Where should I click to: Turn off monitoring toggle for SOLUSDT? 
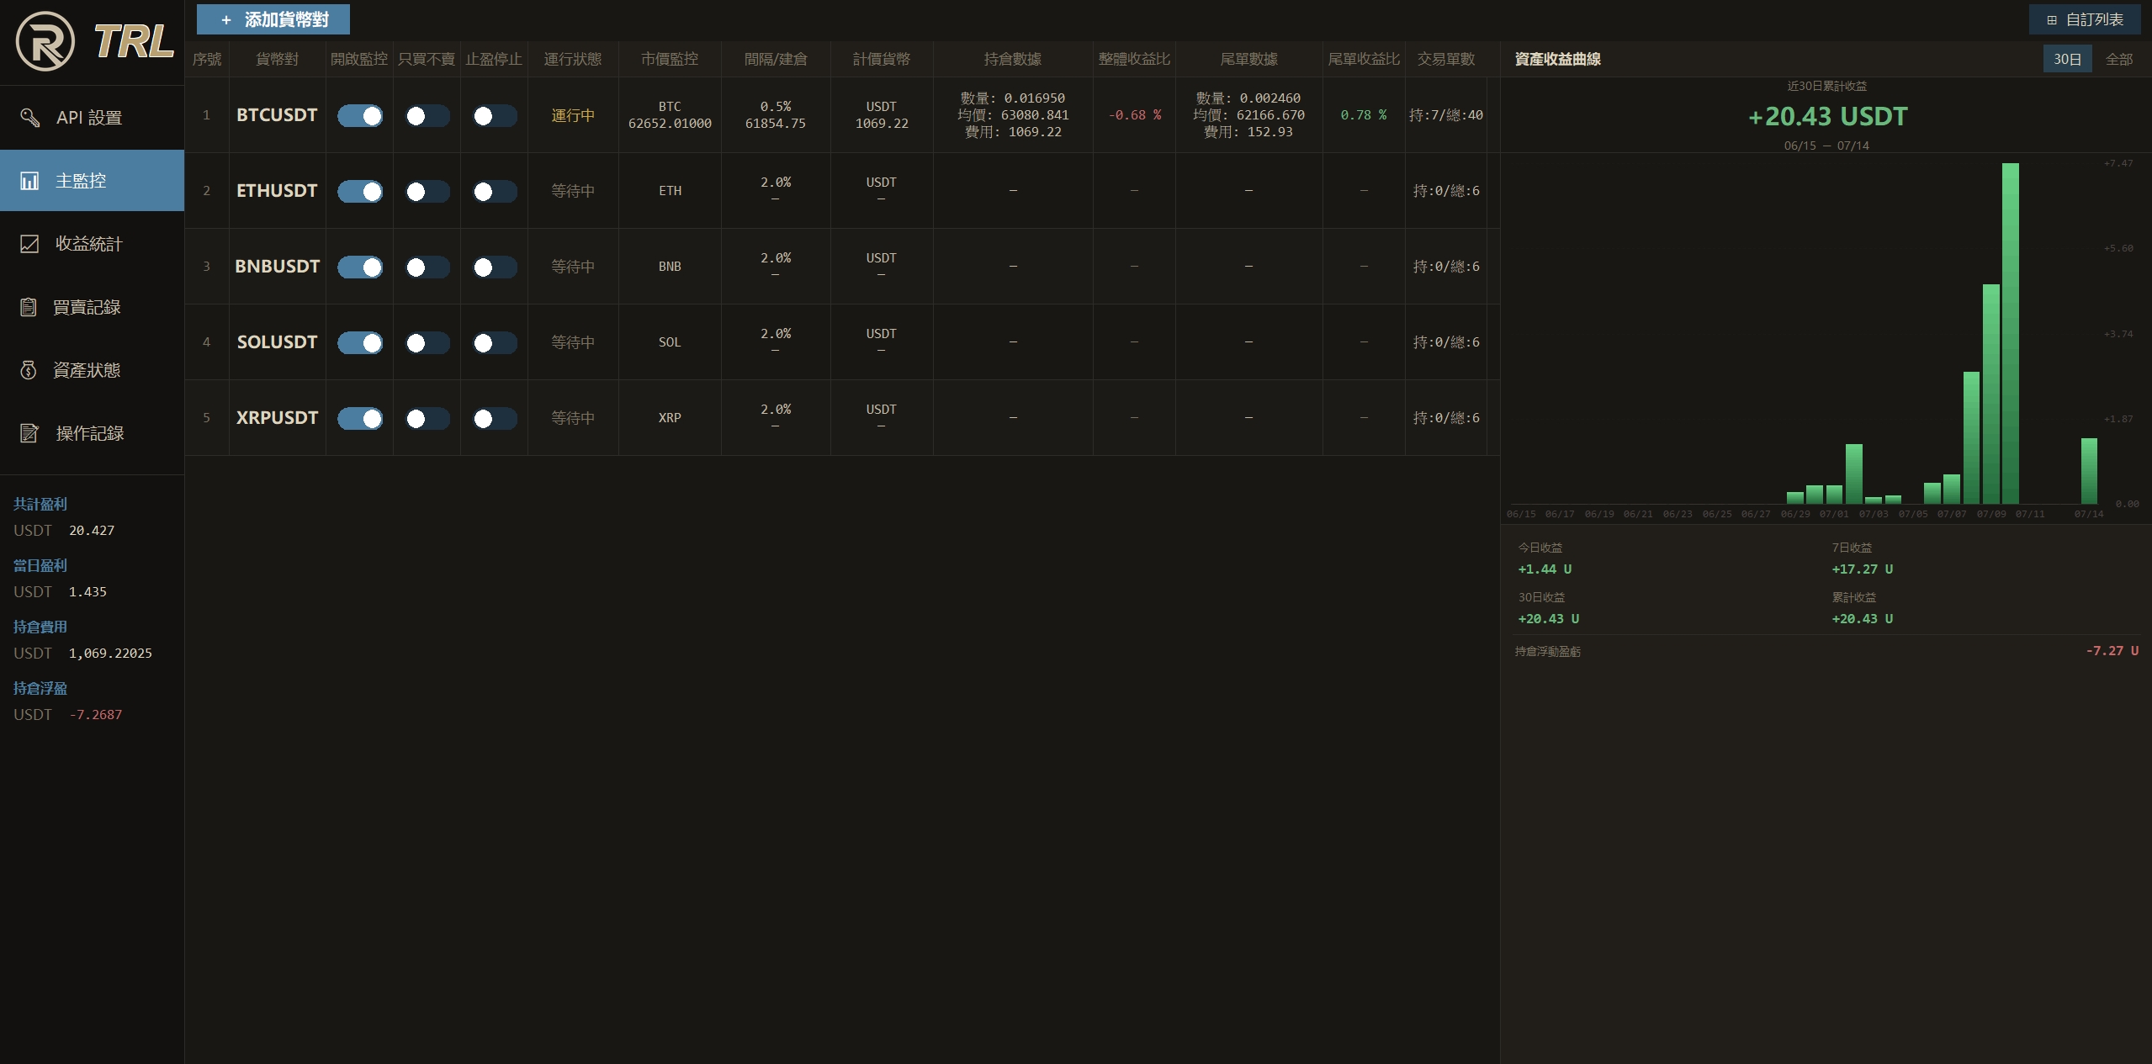360,343
